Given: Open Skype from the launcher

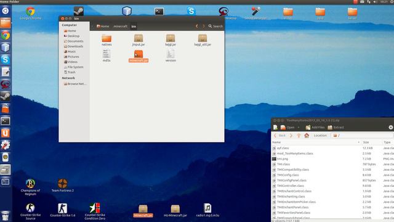Looking at the screenshot, I should [6, 60].
